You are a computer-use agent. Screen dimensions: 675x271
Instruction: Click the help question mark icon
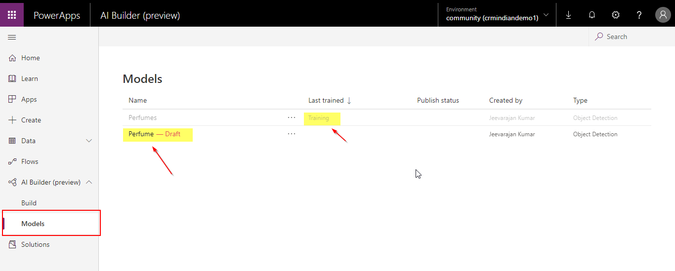coord(639,15)
